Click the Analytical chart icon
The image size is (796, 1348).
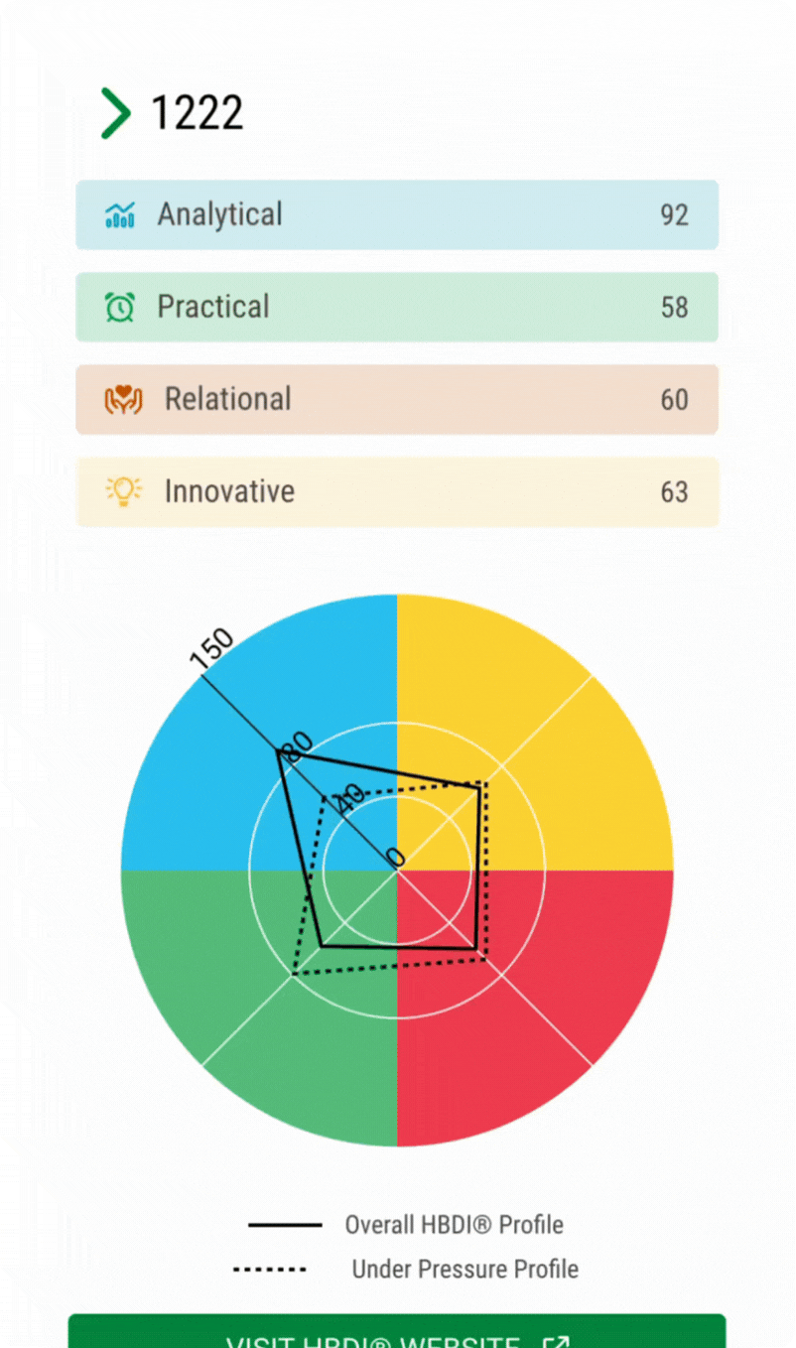(x=120, y=214)
